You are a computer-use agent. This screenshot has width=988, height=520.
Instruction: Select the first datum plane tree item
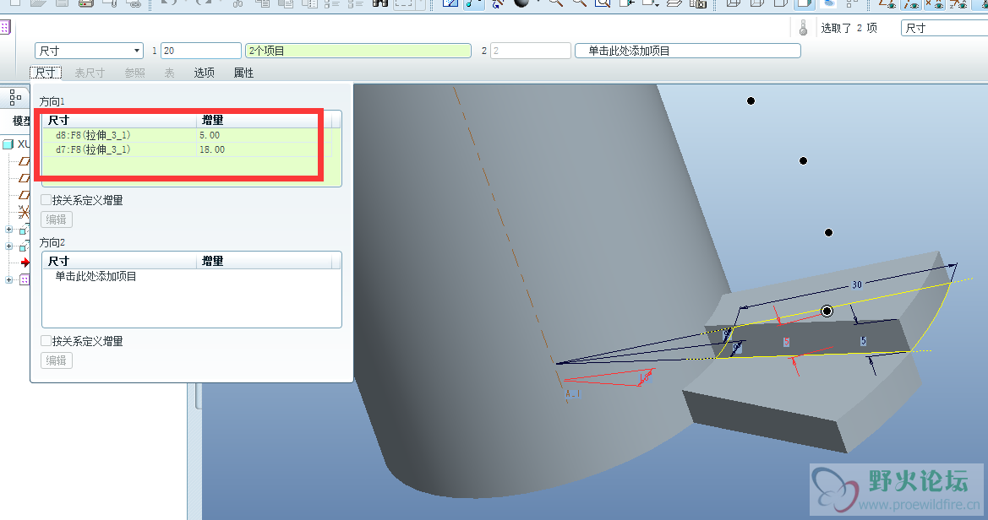click(24, 161)
